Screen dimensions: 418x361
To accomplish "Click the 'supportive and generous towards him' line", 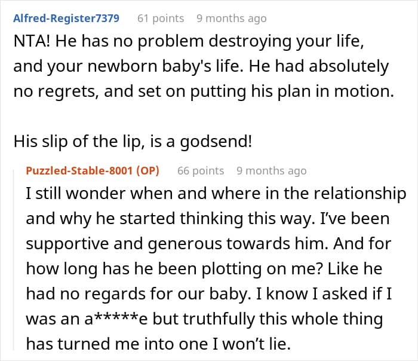I will (x=208, y=244).
